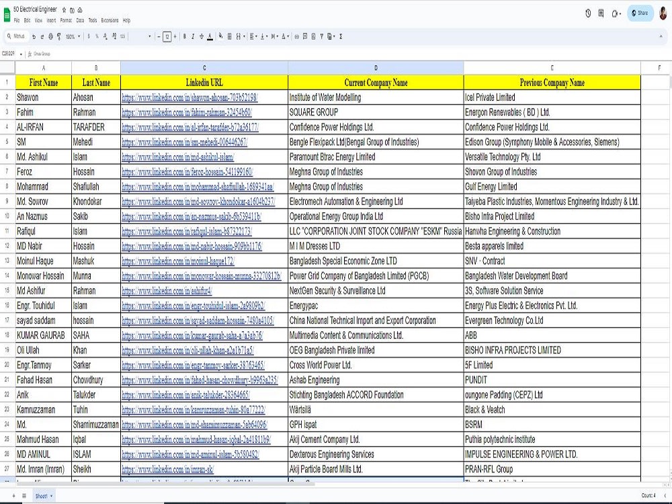Apply currency format with dollar icon
The height and width of the screenshot is (504, 672).
[89, 37]
